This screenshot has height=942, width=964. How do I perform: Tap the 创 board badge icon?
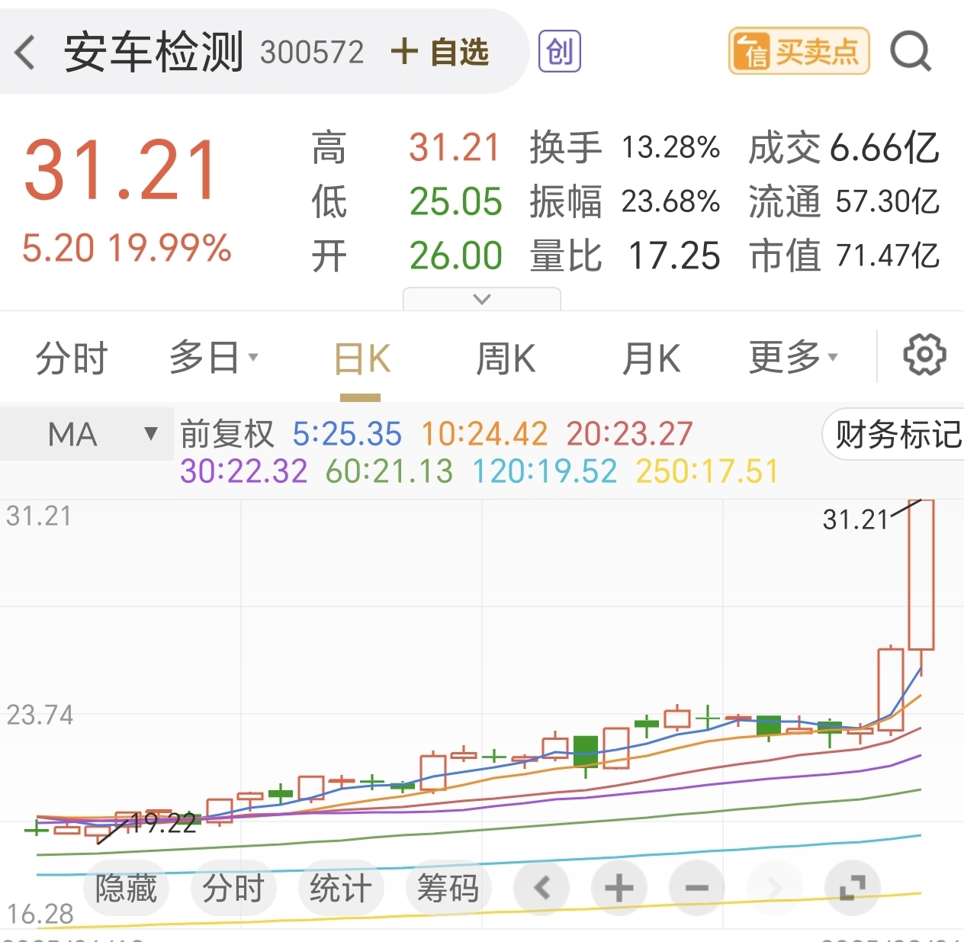pos(560,52)
